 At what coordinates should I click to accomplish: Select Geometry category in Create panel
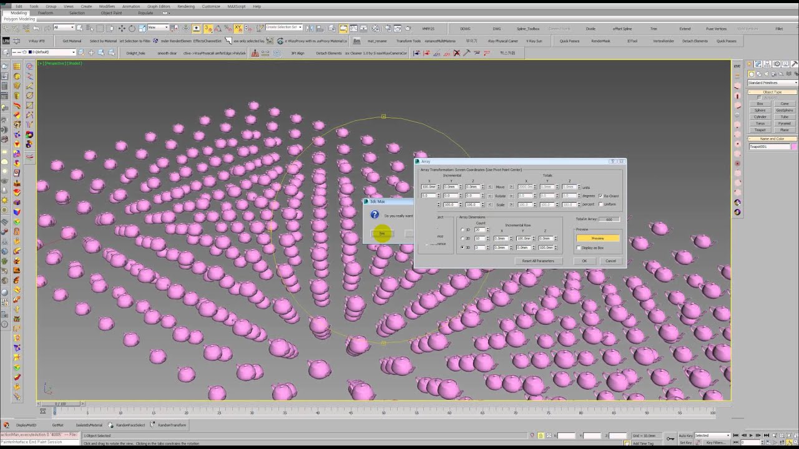coord(751,74)
